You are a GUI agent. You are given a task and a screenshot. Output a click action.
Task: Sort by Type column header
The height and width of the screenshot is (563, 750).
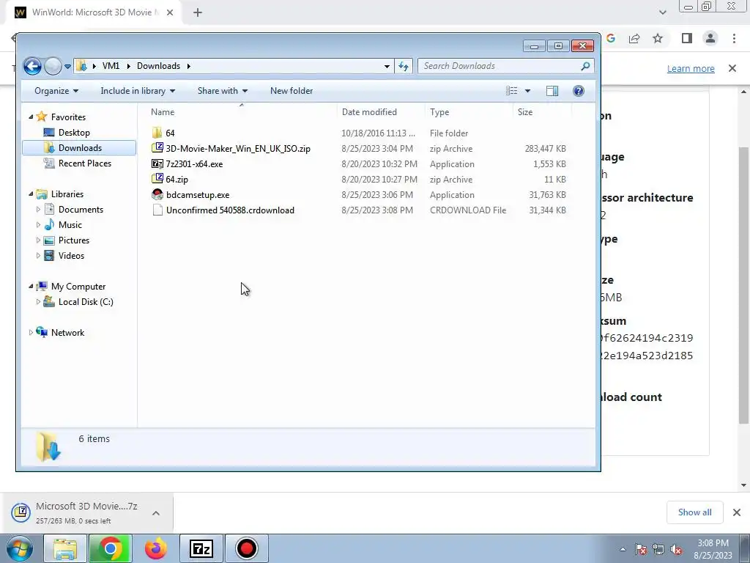[439, 112]
